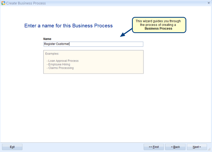Click the 'Enter a name' heading
Screen dimensions: 212x152
[x=68, y=26]
